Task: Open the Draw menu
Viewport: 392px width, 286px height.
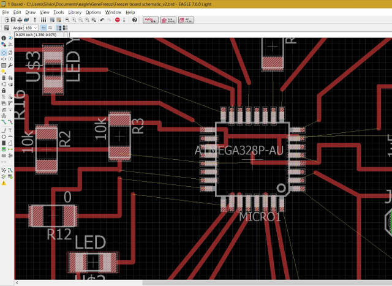Action: click(x=31, y=12)
